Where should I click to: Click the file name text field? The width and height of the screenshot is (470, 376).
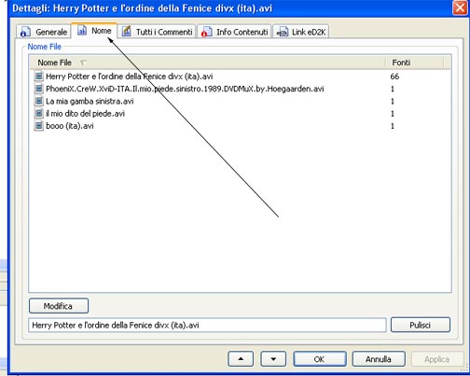[x=207, y=325]
